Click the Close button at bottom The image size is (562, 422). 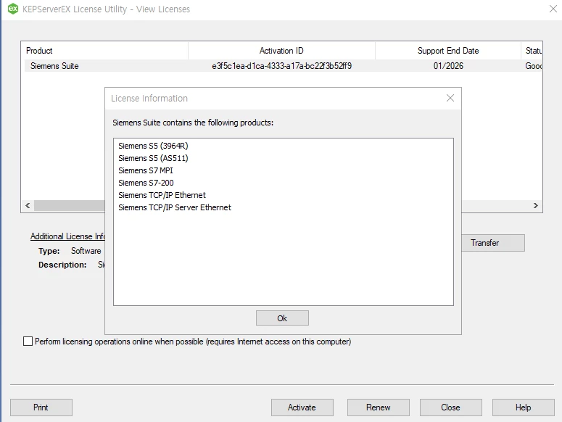click(x=451, y=407)
